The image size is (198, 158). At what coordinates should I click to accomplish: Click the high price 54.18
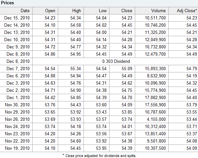pyautogui.click(x=76, y=126)
